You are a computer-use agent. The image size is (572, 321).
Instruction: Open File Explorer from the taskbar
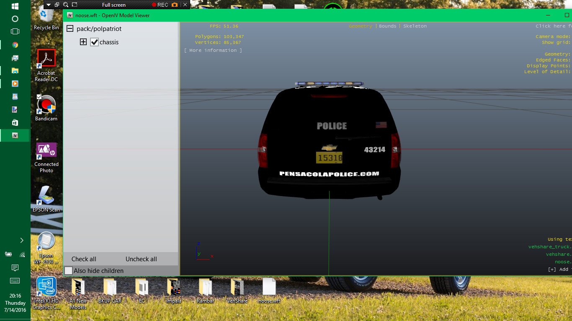[15, 71]
